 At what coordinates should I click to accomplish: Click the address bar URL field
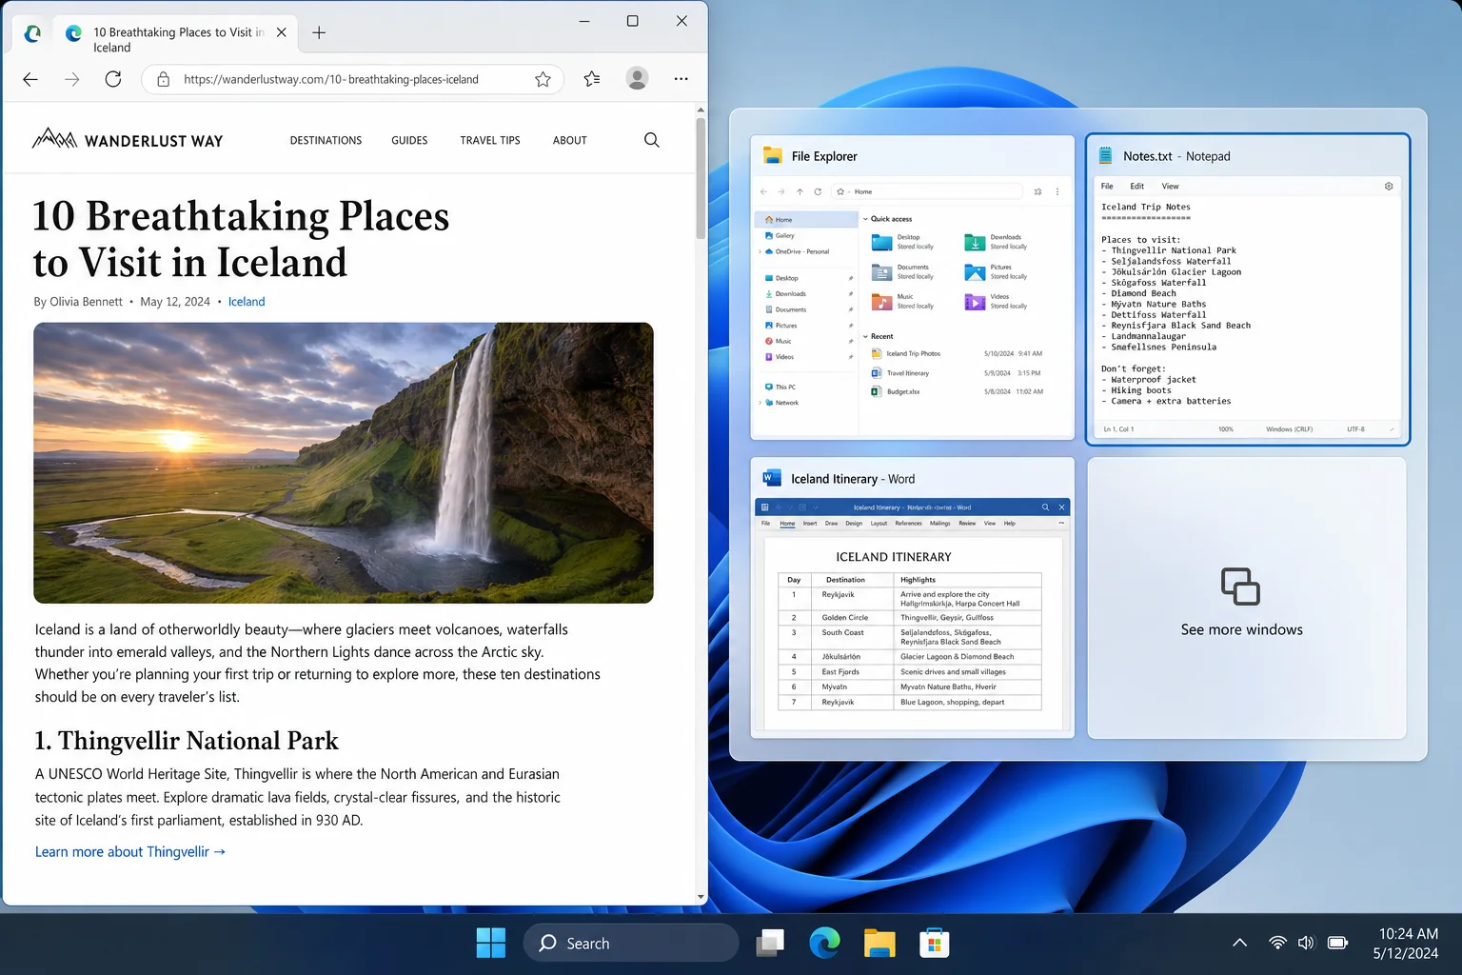tap(352, 79)
